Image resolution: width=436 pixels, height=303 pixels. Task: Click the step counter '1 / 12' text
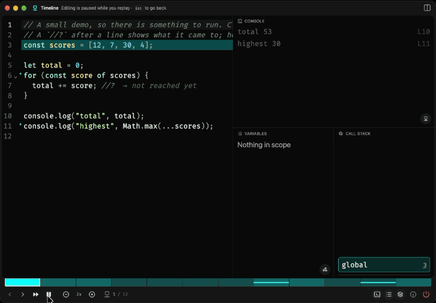point(120,295)
